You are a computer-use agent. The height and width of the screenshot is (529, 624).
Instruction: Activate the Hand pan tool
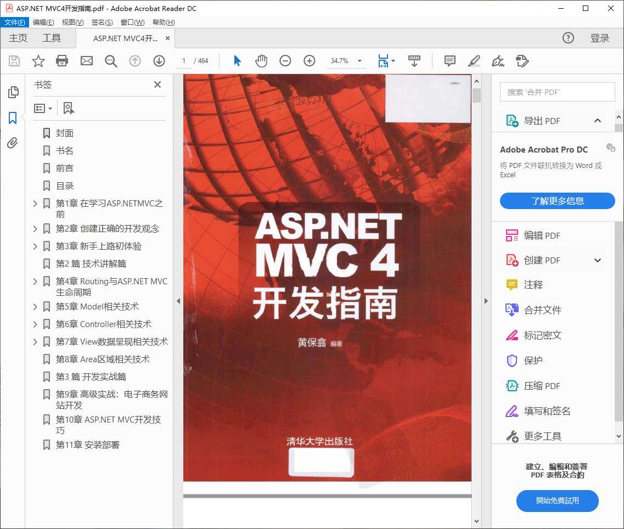[261, 61]
